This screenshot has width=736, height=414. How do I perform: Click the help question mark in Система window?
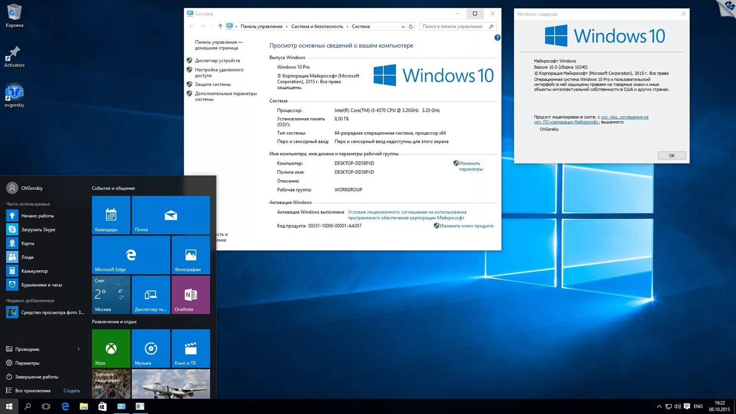497,38
